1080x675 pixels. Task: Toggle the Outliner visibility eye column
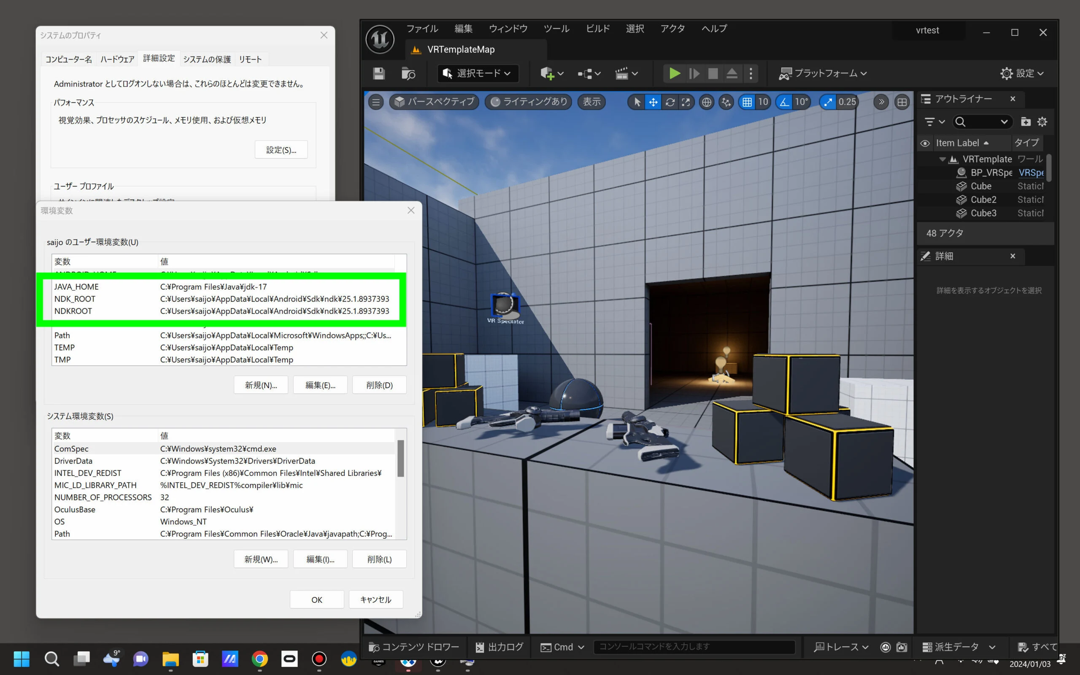(925, 143)
